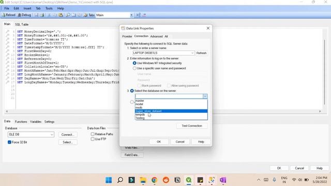331x186 pixels.
Task: Select Use Windows NT Integrated security
Action: [134, 63]
